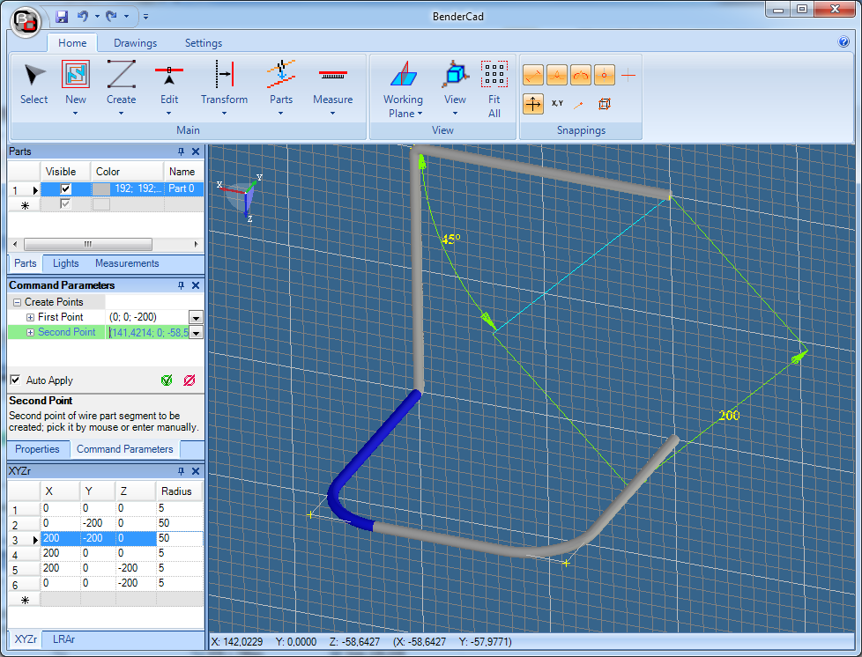Pin the Command Parameters panel
This screenshot has height=657, width=862.
(x=181, y=285)
